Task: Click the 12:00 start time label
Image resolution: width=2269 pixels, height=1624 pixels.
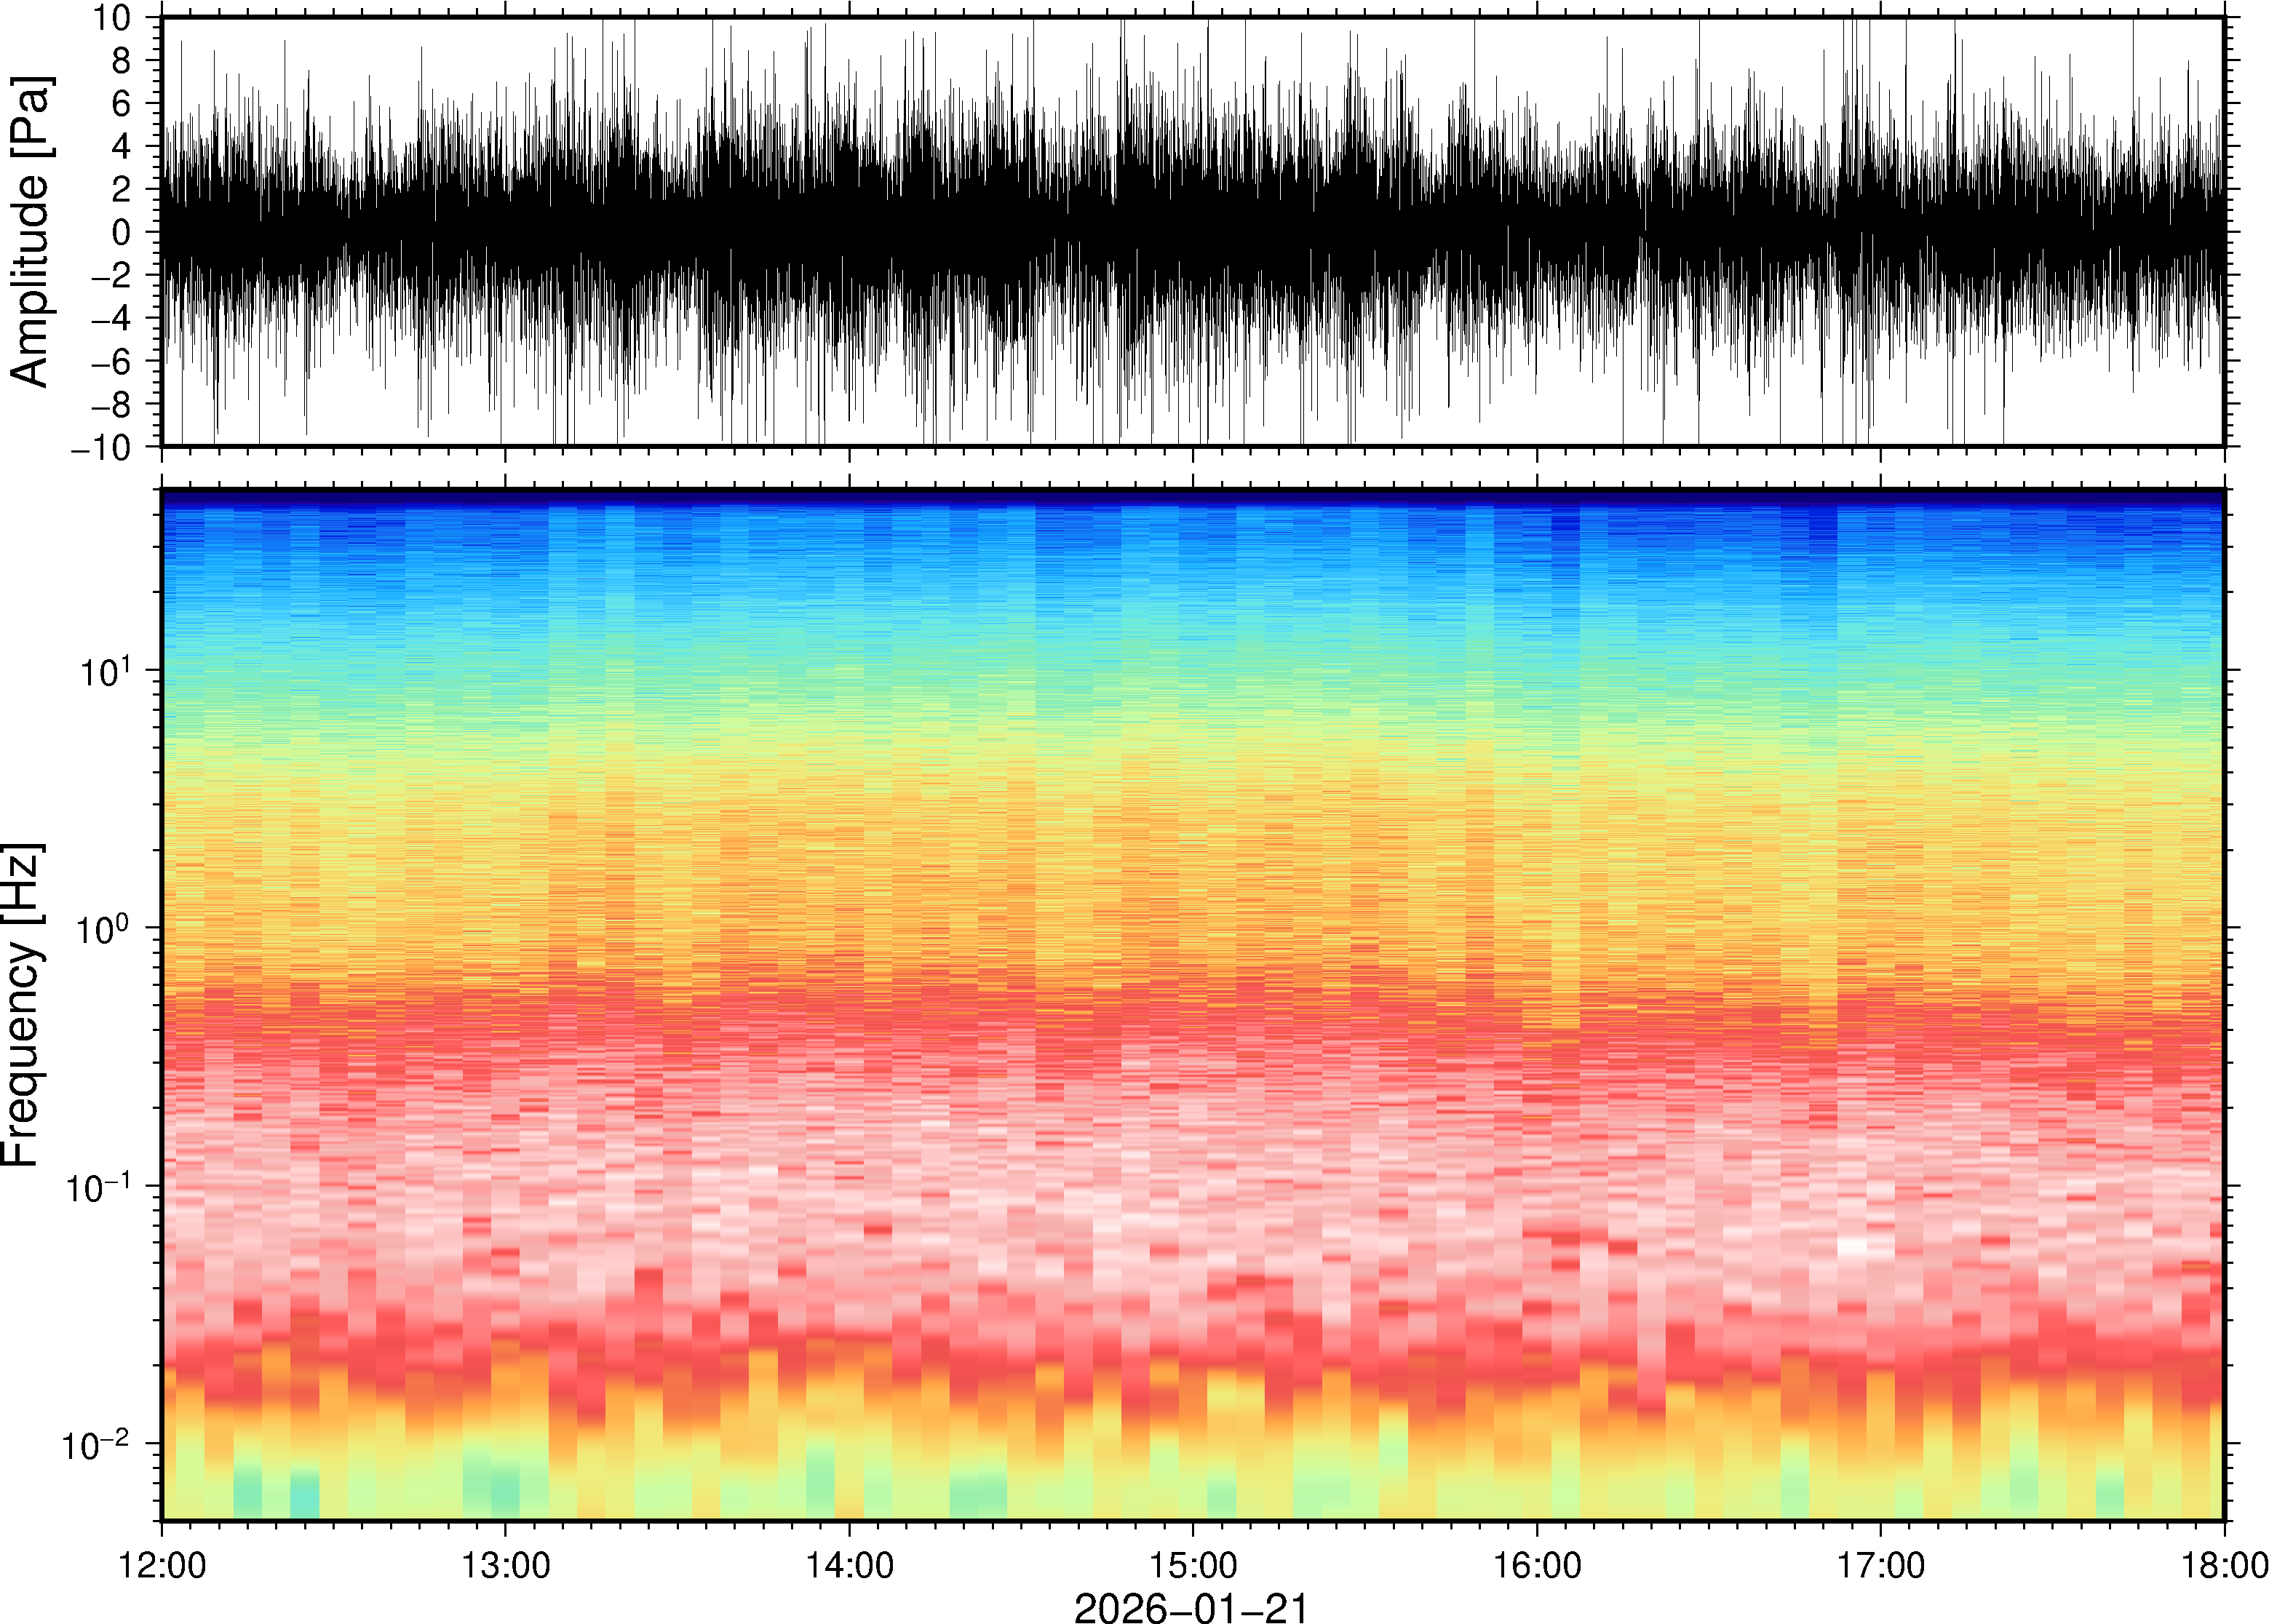Action: [x=162, y=1565]
